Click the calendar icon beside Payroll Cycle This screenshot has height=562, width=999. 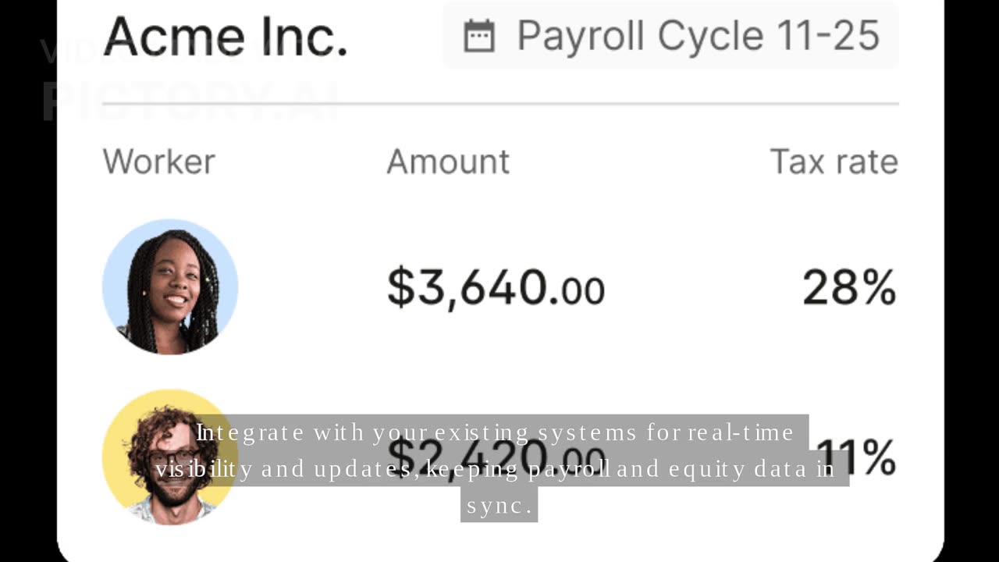pyautogui.click(x=479, y=36)
